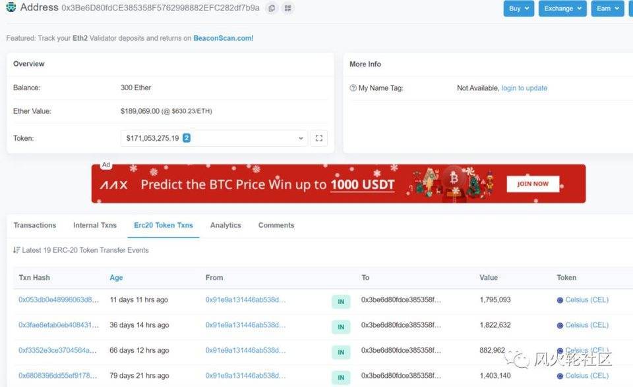Click the My Name Tag help icon
633x387 pixels.
pos(353,88)
